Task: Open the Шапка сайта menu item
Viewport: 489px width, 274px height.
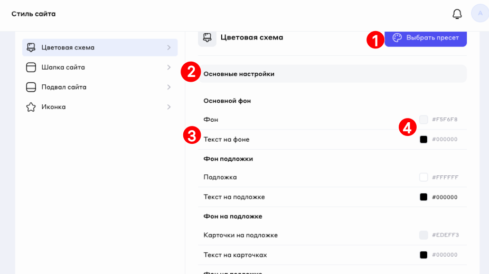Action: point(63,67)
